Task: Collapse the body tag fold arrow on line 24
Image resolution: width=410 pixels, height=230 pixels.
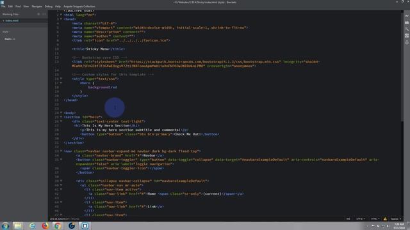Action: tap(61, 113)
